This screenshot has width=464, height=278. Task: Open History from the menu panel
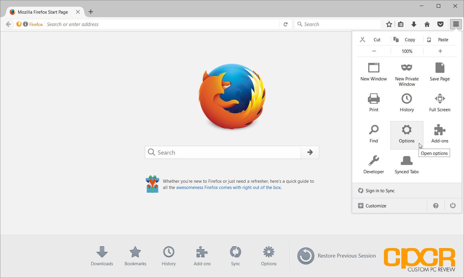coord(407,103)
